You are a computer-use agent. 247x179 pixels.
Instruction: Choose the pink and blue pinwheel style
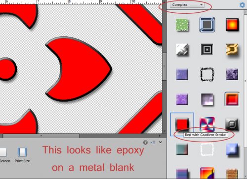coord(207,124)
